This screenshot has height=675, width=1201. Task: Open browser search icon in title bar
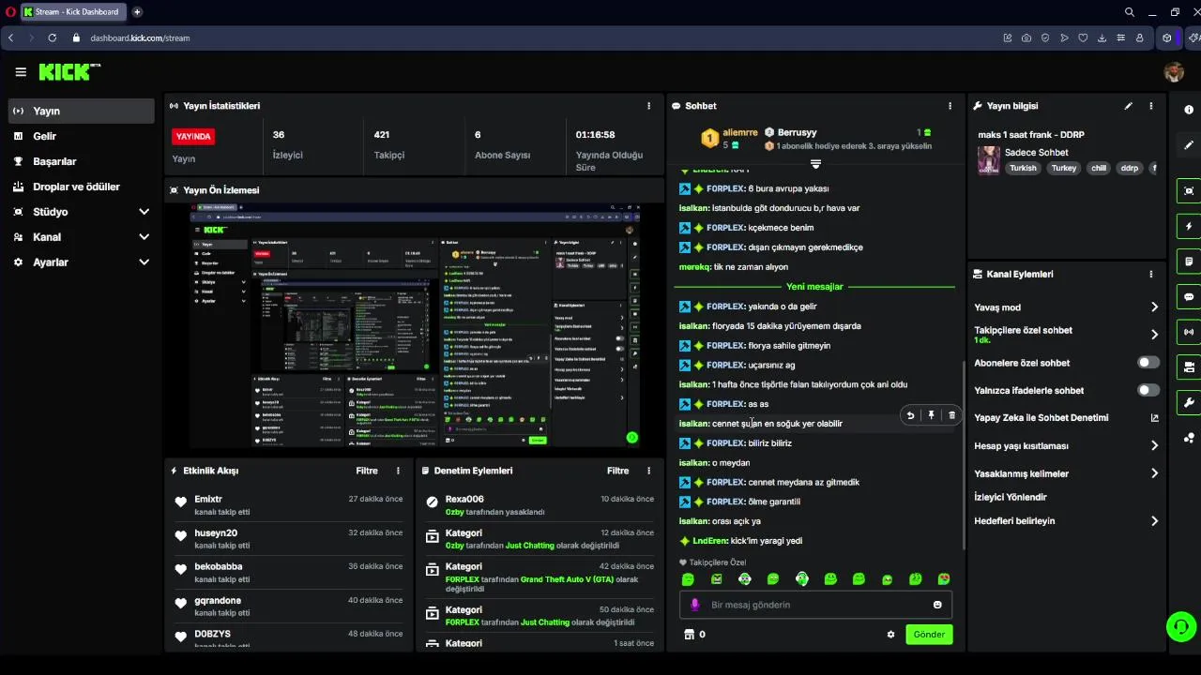(x=1130, y=12)
